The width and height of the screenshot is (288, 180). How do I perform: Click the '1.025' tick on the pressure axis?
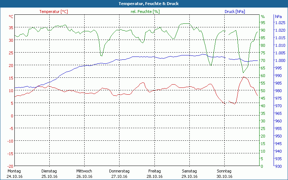coord(280,23)
